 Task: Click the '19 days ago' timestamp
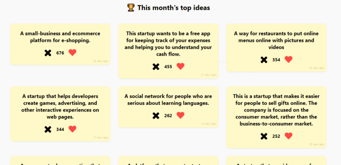209,124
